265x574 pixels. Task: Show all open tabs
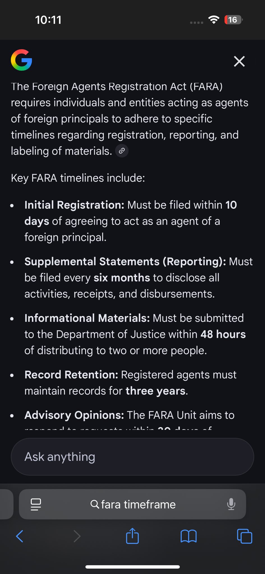pos(245,536)
